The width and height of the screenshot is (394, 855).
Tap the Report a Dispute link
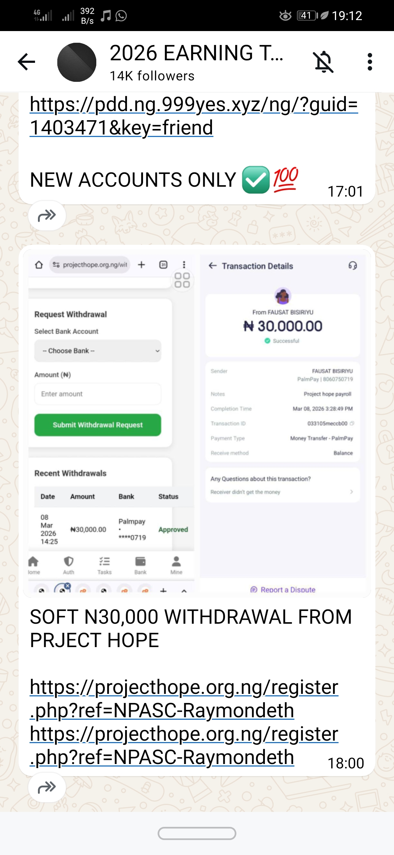[283, 589]
